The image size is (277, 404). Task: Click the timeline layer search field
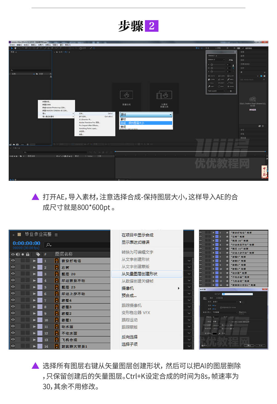pos(77,245)
